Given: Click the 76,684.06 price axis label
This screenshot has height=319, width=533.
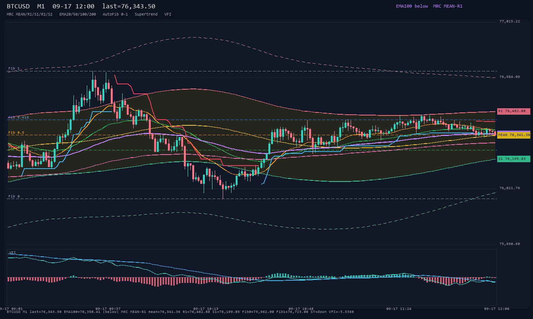Looking at the screenshot, I should (509, 77).
